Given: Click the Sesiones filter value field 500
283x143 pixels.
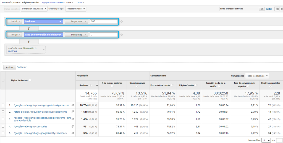Looking at the screenshot, I should pos(104,22).
